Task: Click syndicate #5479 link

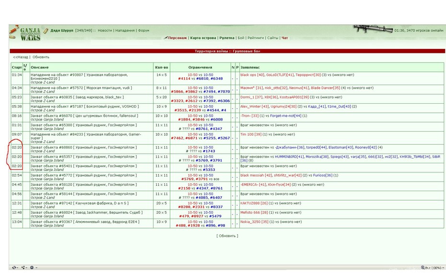Action: tap(215, 216)
